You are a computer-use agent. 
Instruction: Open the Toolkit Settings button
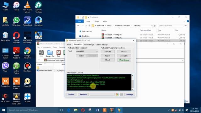point(129,94)
